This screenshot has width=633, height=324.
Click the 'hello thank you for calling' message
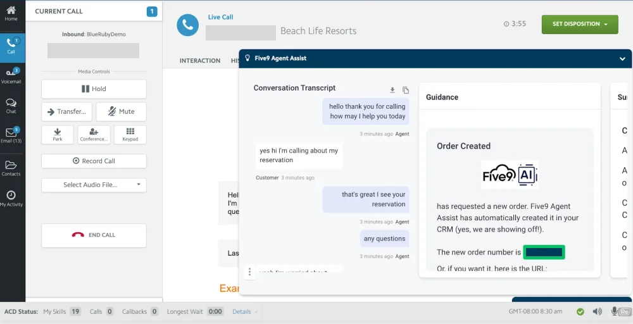point(366,111)
